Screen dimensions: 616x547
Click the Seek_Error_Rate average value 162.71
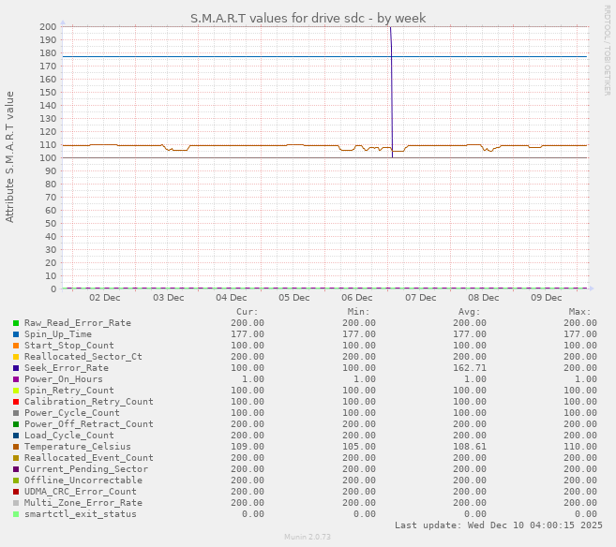(470, 368)
